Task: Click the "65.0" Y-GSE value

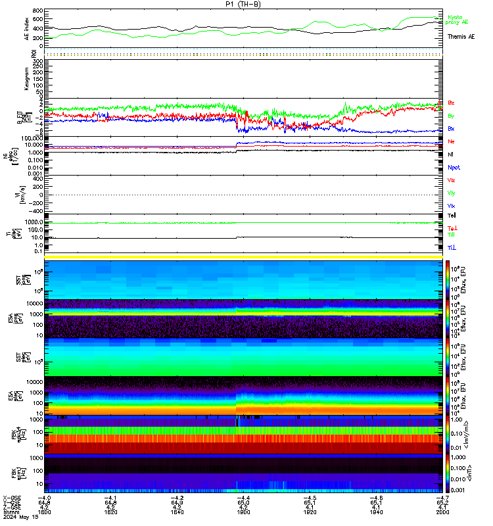Action: pyautogui.click(x=243, y=503)
